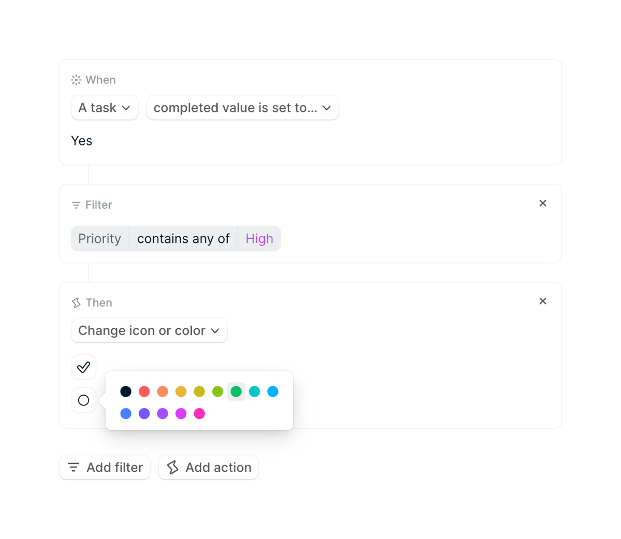Click the contains any of condition
The height and width of the screenshot is (539, 621).
tap(183, 239)
